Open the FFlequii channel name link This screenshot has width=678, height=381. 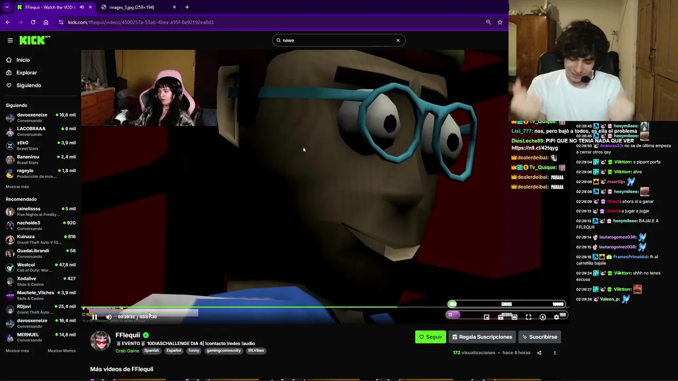point(128,335)
